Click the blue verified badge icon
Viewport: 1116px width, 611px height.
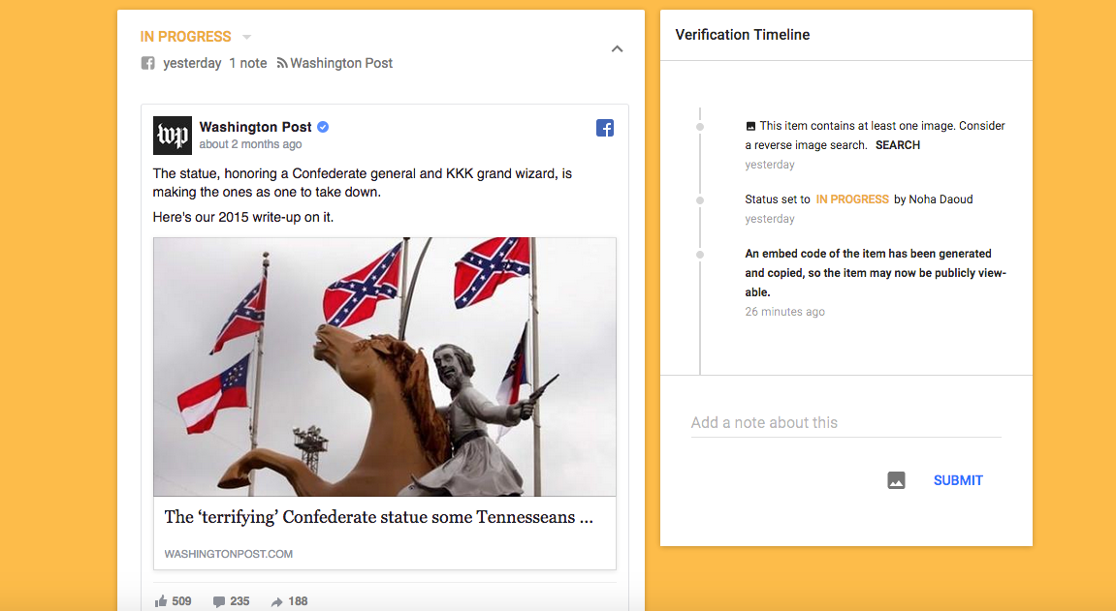click(323, 127)
